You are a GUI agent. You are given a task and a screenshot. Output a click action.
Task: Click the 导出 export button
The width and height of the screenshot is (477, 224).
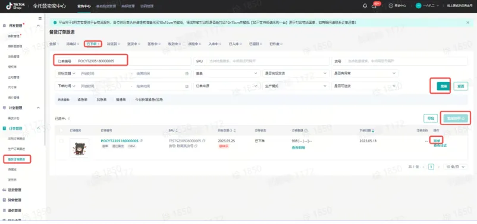click(431, 119)
